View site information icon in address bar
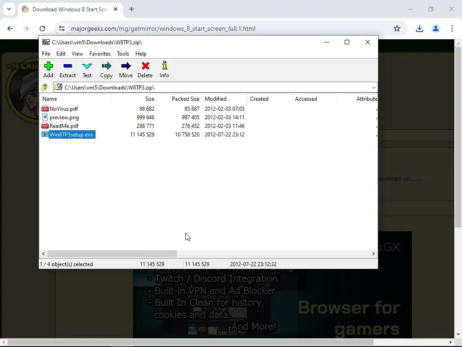462x347 pixels. coord(61,28)
